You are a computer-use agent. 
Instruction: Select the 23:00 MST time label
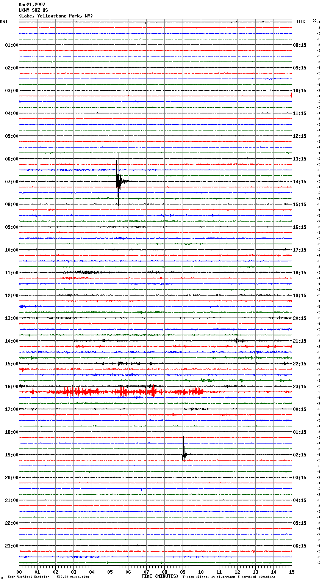click(12, 546)
